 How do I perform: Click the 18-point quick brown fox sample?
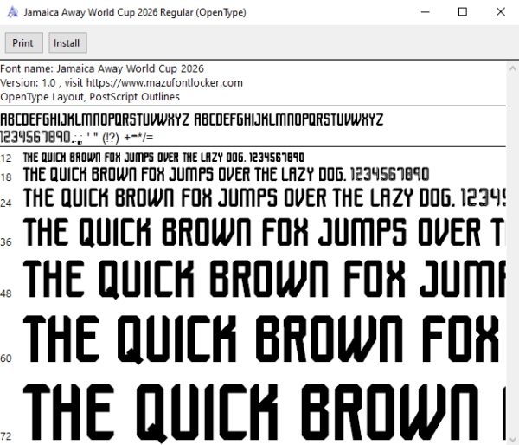pos(226,175)
